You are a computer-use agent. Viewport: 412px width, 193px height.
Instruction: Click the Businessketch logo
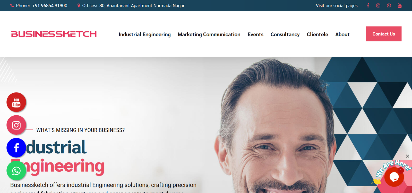tap(54, 34)
